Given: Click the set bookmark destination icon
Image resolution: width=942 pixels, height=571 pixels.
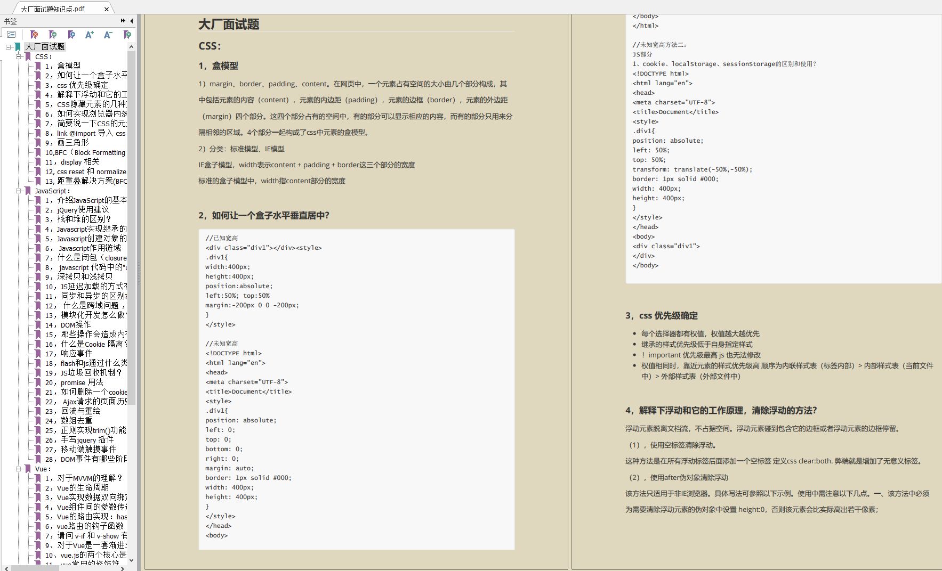Looking at the screenshot, I should click(x=71, y=35).
